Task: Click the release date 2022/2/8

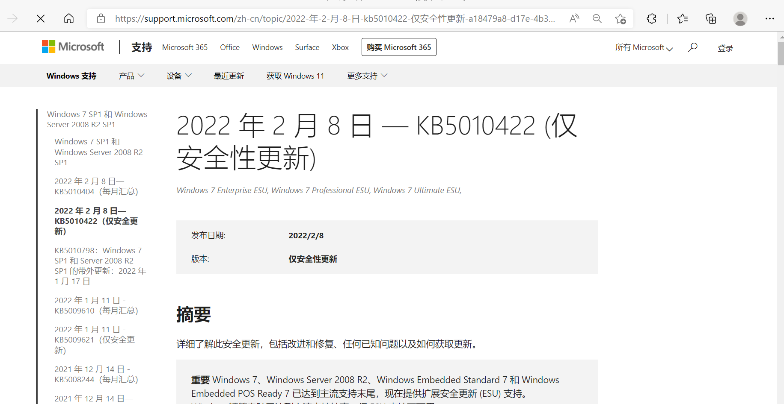Action: [306, 236]
